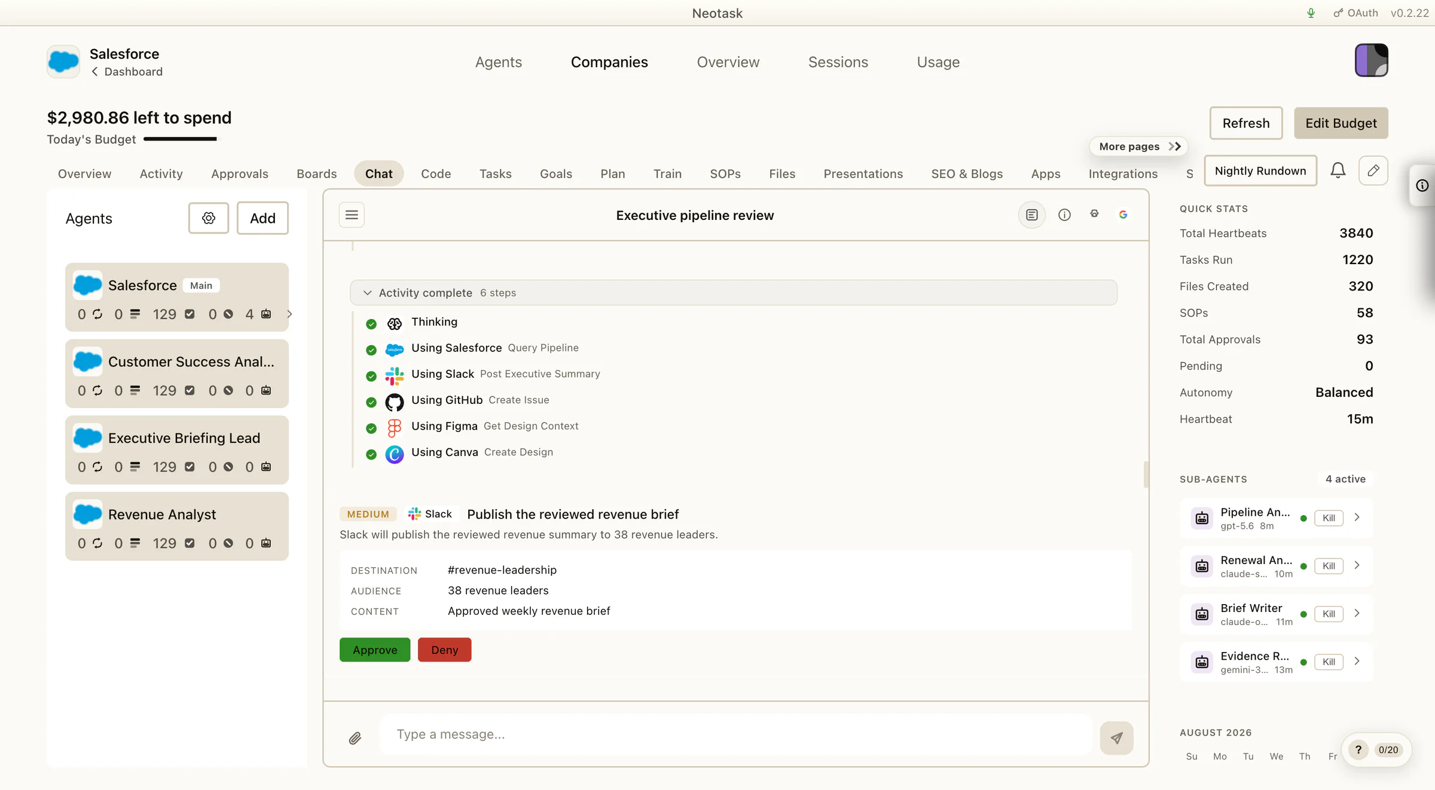
Task: Go back to Dashboard via chevron link
Action: point(127,72)
